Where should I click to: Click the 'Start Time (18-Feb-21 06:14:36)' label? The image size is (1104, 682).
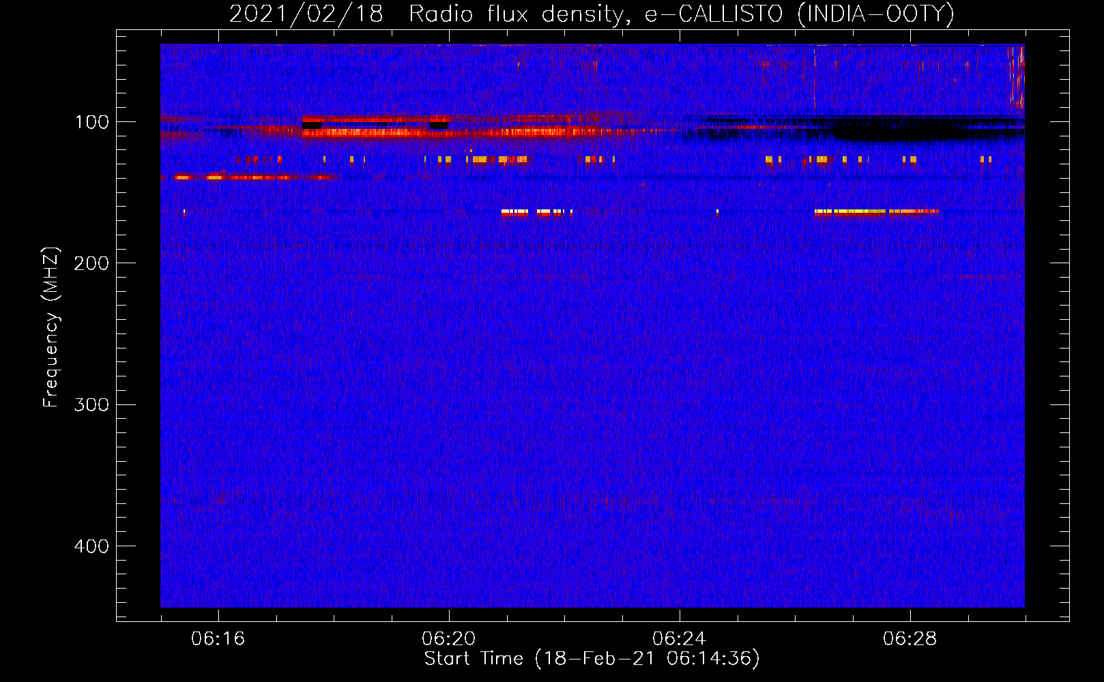(592, 659)
